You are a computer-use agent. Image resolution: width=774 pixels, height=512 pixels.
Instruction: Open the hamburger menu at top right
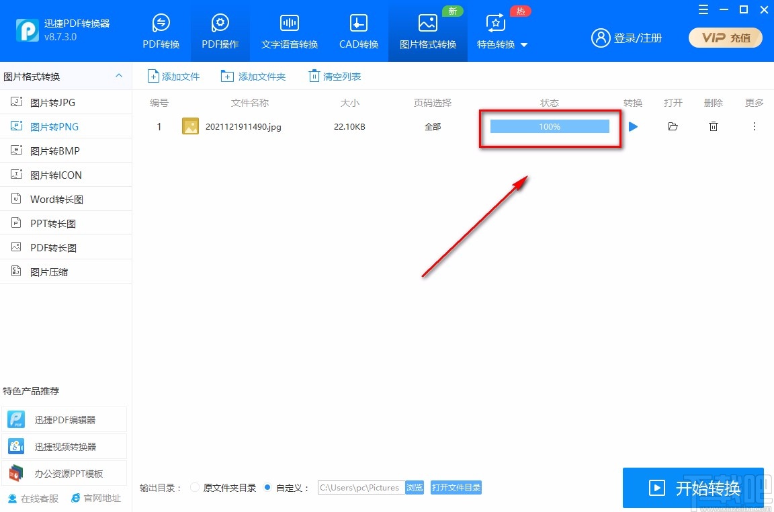tap(703, 9)
